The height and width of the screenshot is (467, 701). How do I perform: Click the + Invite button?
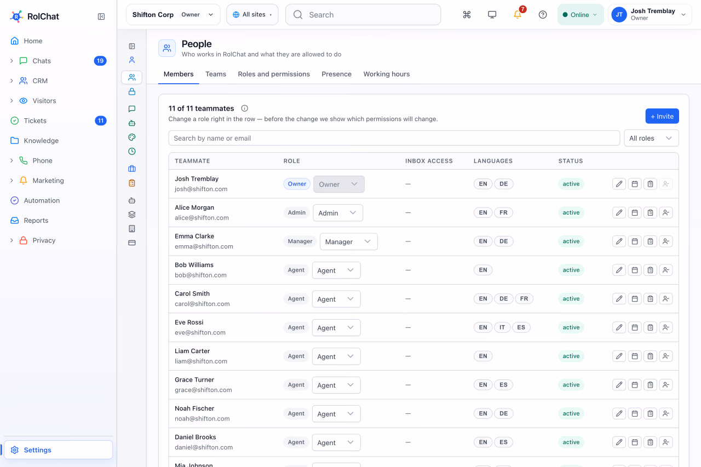click(662, 116)
